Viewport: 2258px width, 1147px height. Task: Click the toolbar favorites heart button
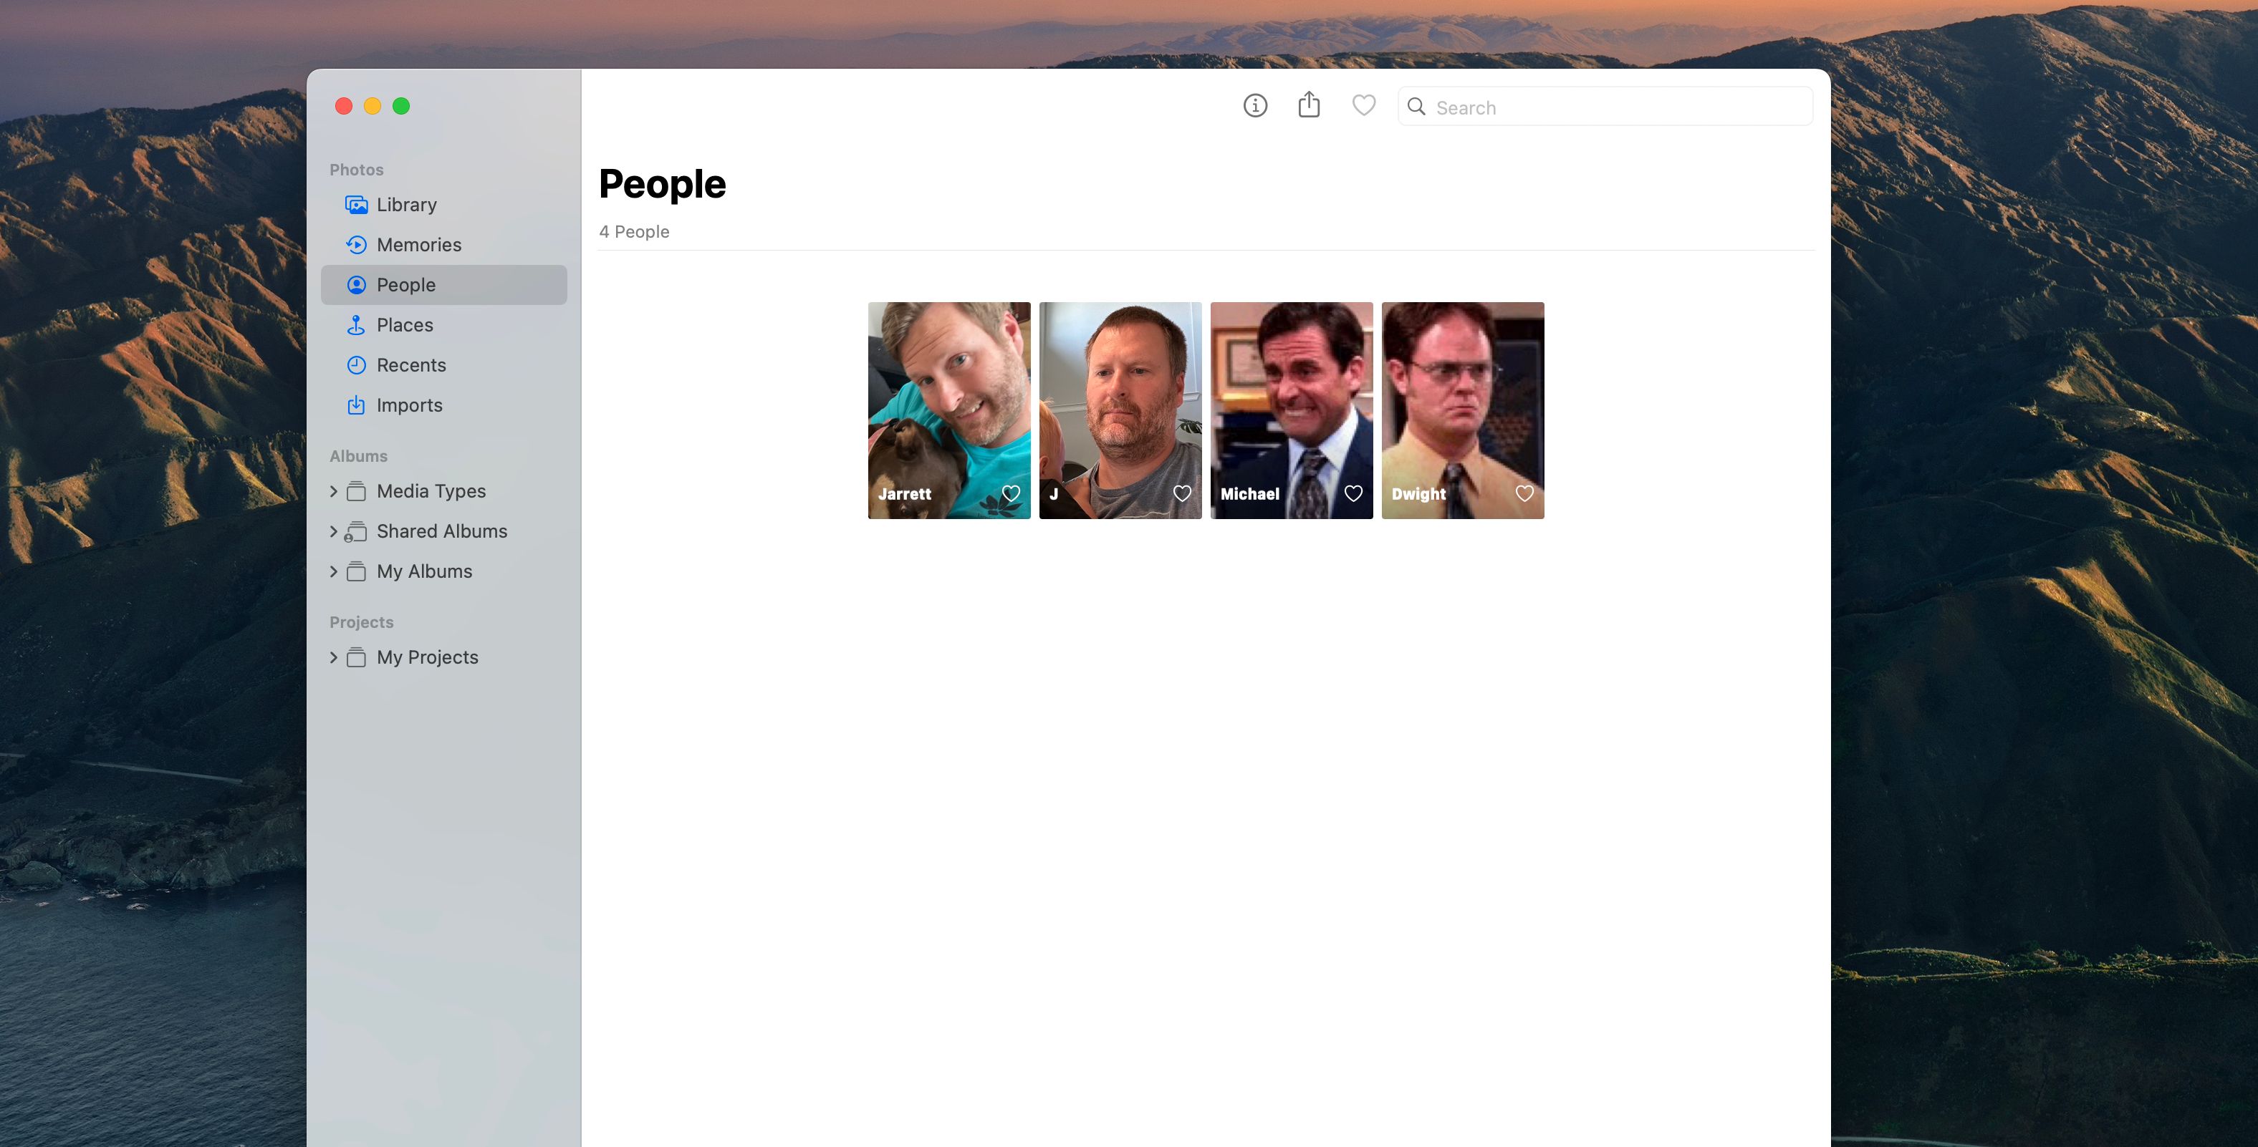pyautogui.click(x=1363, y=105)
